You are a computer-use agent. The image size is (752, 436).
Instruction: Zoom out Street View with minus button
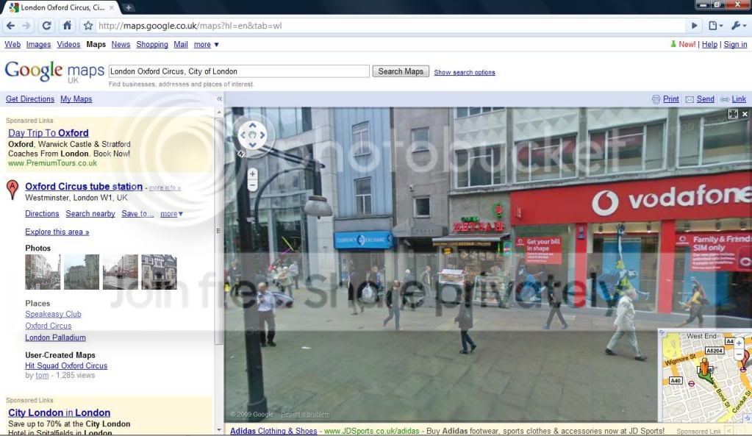pyautogui.click(x=252, y=185)
